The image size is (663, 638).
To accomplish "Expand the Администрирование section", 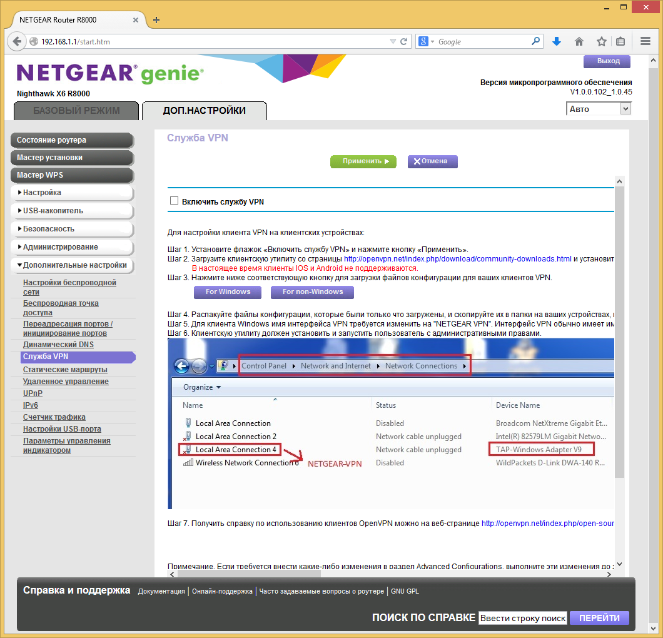I will pyautogui.click(x=72, y=247).
